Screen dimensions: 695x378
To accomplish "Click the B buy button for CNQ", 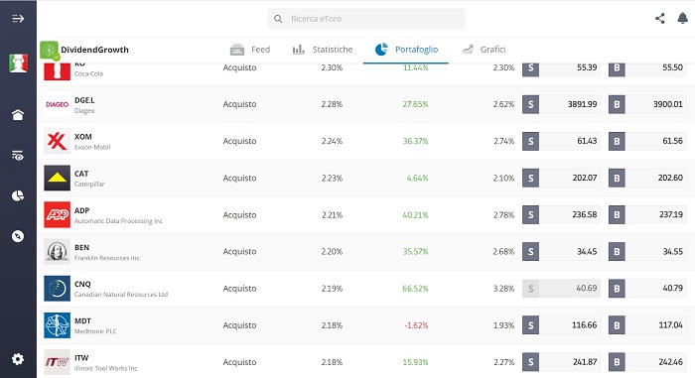I will (x=617, y=289).
